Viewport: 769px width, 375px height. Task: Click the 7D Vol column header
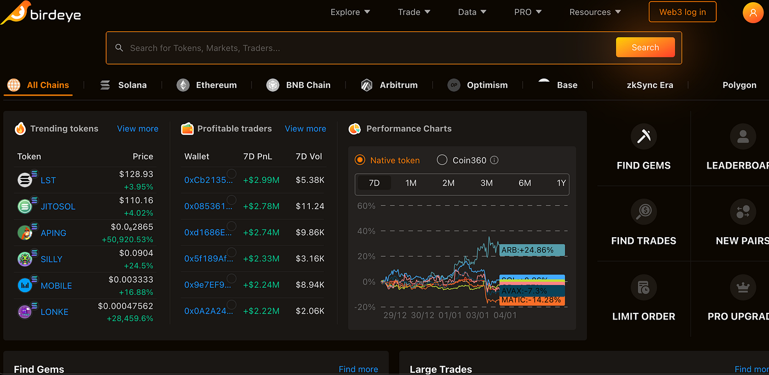tap(309, 156)
